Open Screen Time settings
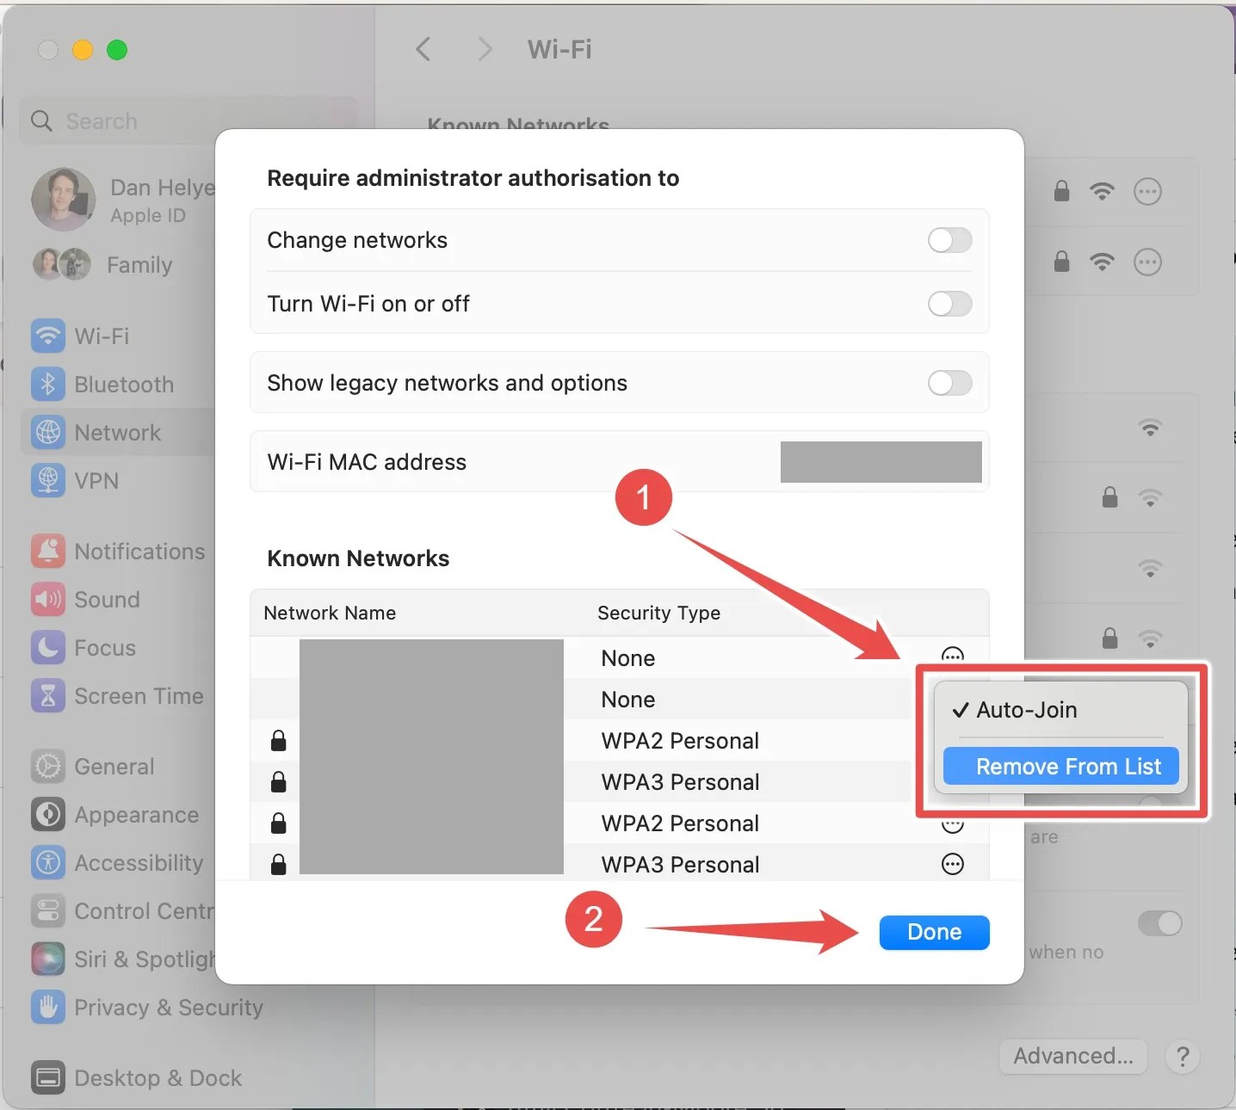Viewport: 1236px width, 1110px height. point(117,695)
